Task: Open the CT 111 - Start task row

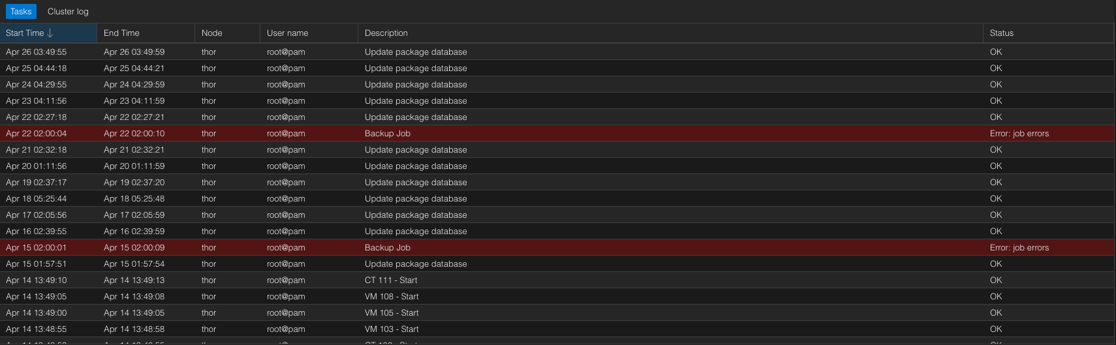Action: 391,280
